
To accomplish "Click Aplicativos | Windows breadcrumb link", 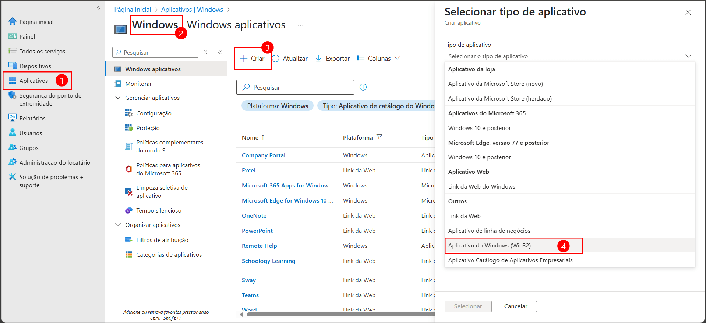I will [192, 10].
